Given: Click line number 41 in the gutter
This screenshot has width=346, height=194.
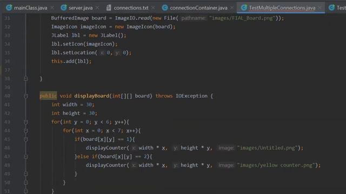Looking at the screenshot, I should (7, 105).
